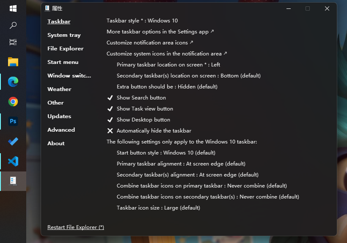Open Google Chrome from the taskbar

coord(13,102)
